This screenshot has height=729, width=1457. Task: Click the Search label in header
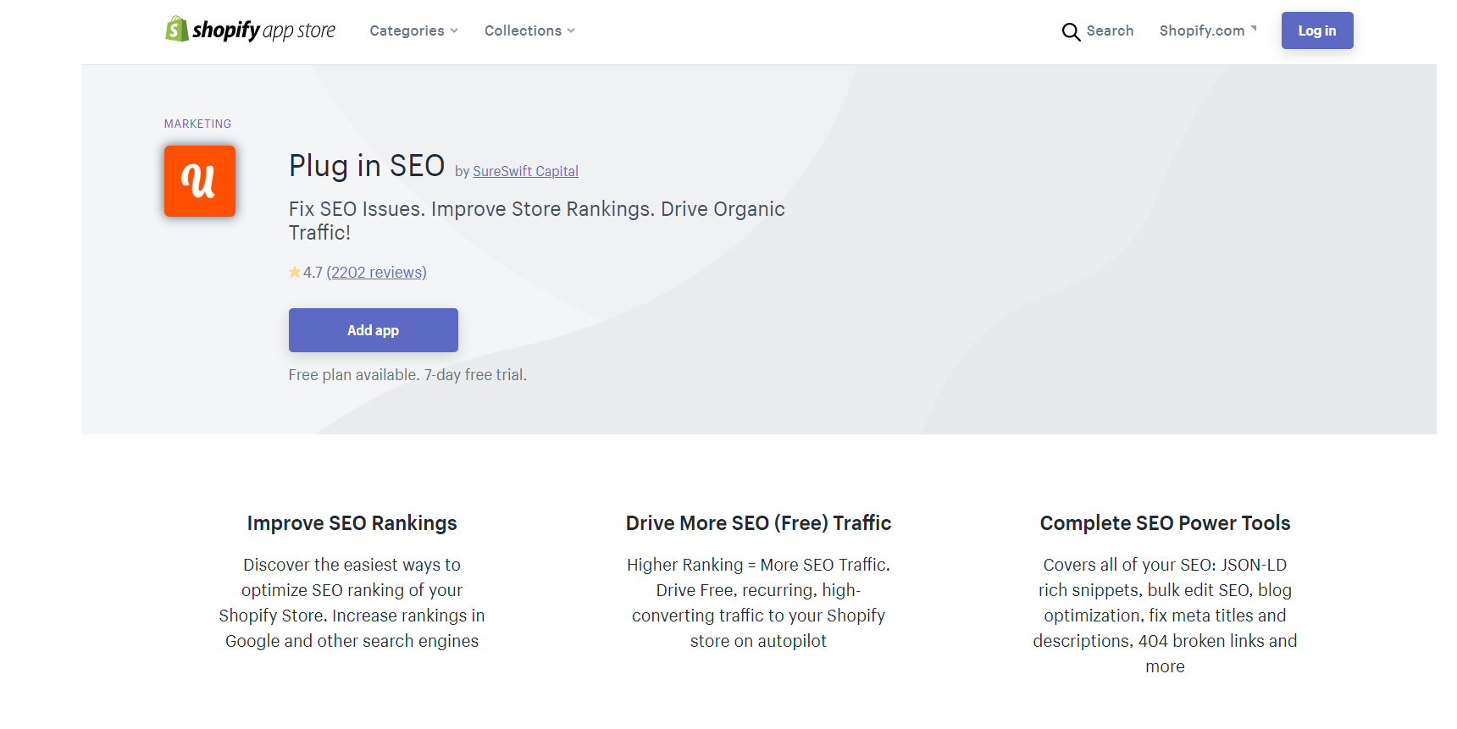1110,30
